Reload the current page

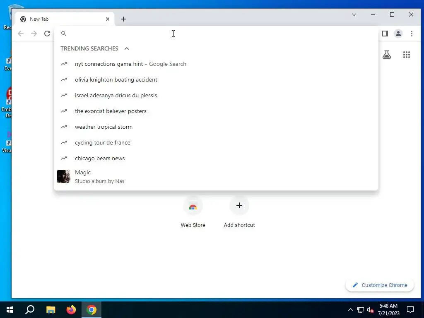point(47,34)
